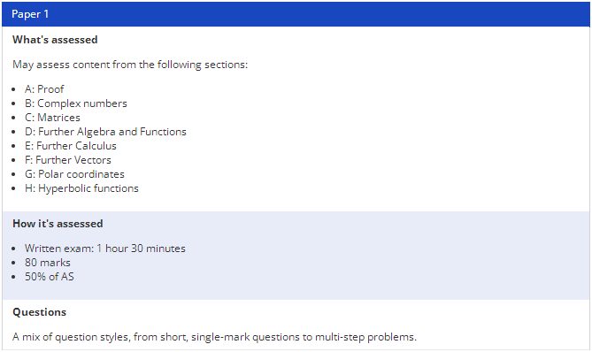Click the How it's assessed heading

58,224
